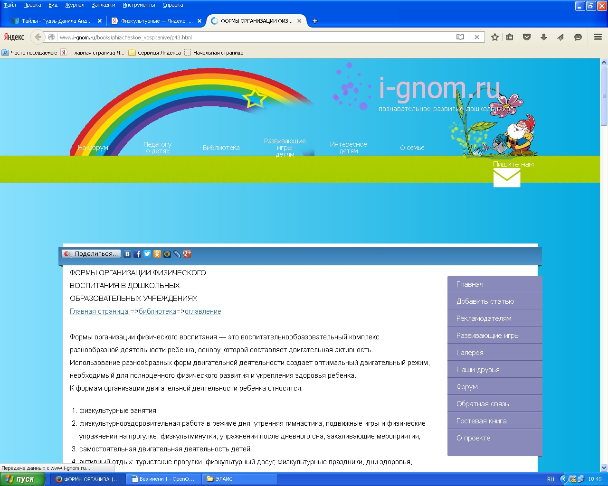Image resolution: width=608 pixels, height=486 pixels.
Task: Click the Пишите нам envelope icon
Action: click(507, 178)
